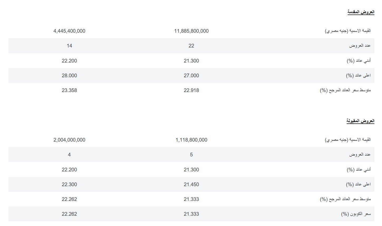The width and height of the screenshot is (382, 226).
Task: Click accepted offers count 4
Action: [x=69, y=155]
